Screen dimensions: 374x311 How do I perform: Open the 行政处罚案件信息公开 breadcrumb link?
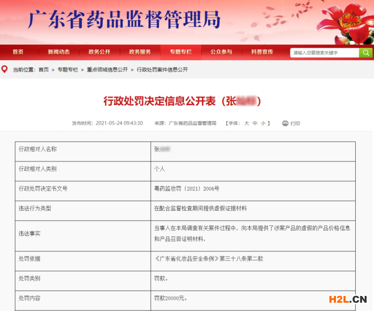click(x=162, y=70)
